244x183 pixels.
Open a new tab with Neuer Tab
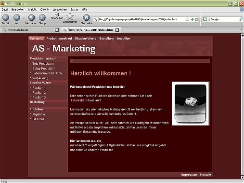tap(57, 16)
